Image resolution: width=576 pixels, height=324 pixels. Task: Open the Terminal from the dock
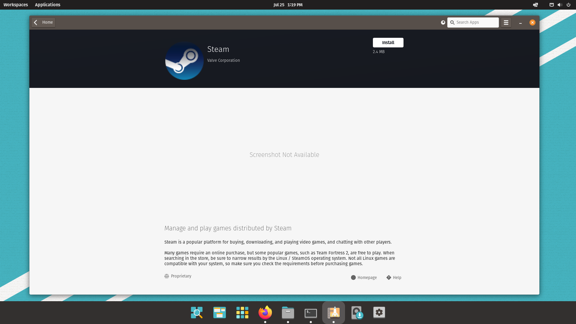pos(310,313)
